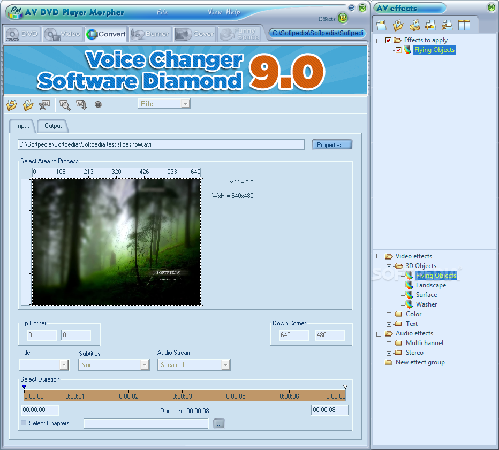Image resolution: width=499 pixels, height=450 pixels.
Task: Expand the Text effects folder
Action: click(389, 324)
